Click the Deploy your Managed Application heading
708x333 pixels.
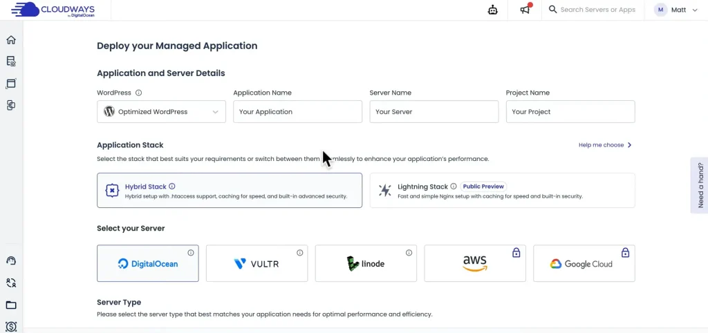point(177,46)
